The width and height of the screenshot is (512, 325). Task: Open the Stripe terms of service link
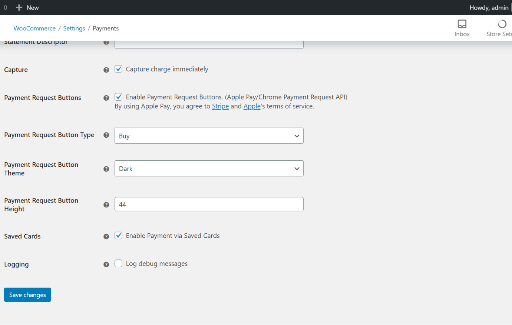(x=220, y=106)
